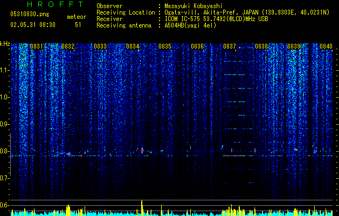
Task: Click the 0.8 kHz axis label
Action: (5, 151)
